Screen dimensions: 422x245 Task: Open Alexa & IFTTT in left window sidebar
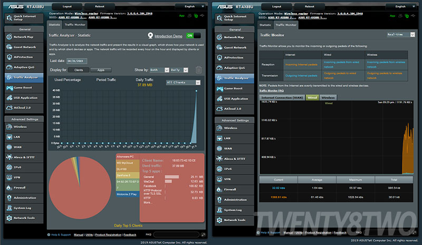pos(24,158)
